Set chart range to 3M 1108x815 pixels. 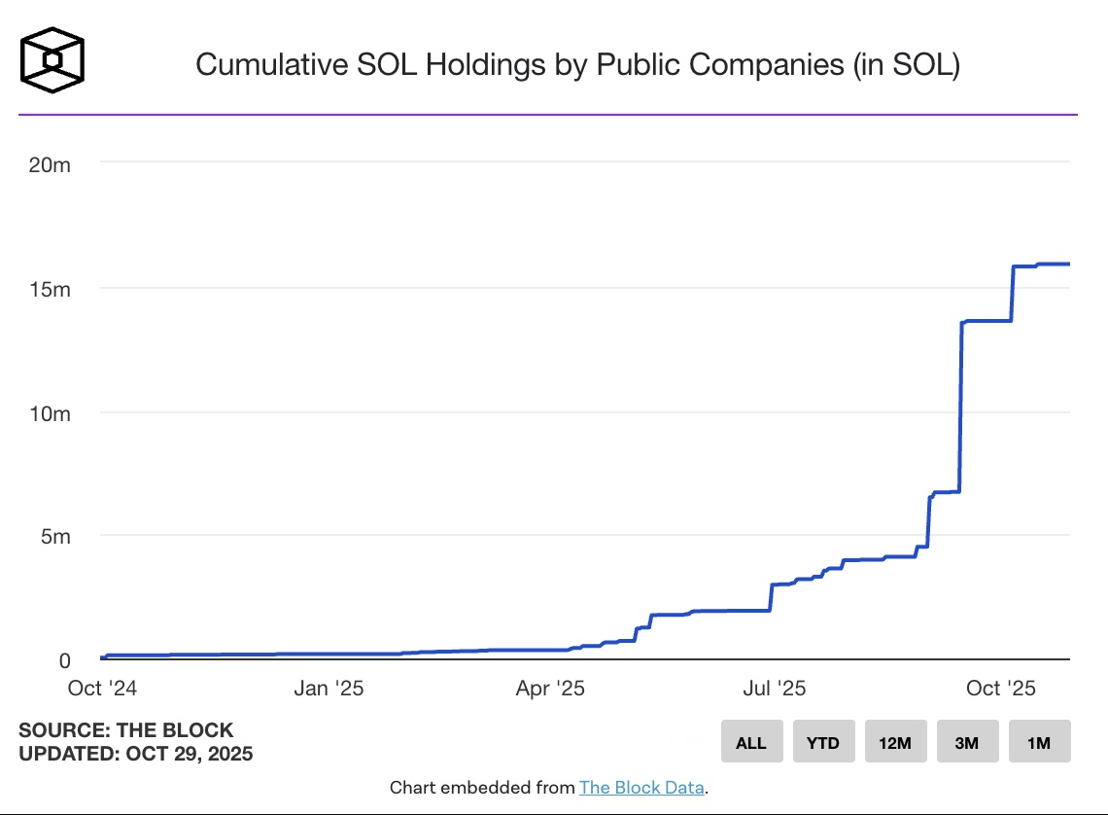[967, 742]
